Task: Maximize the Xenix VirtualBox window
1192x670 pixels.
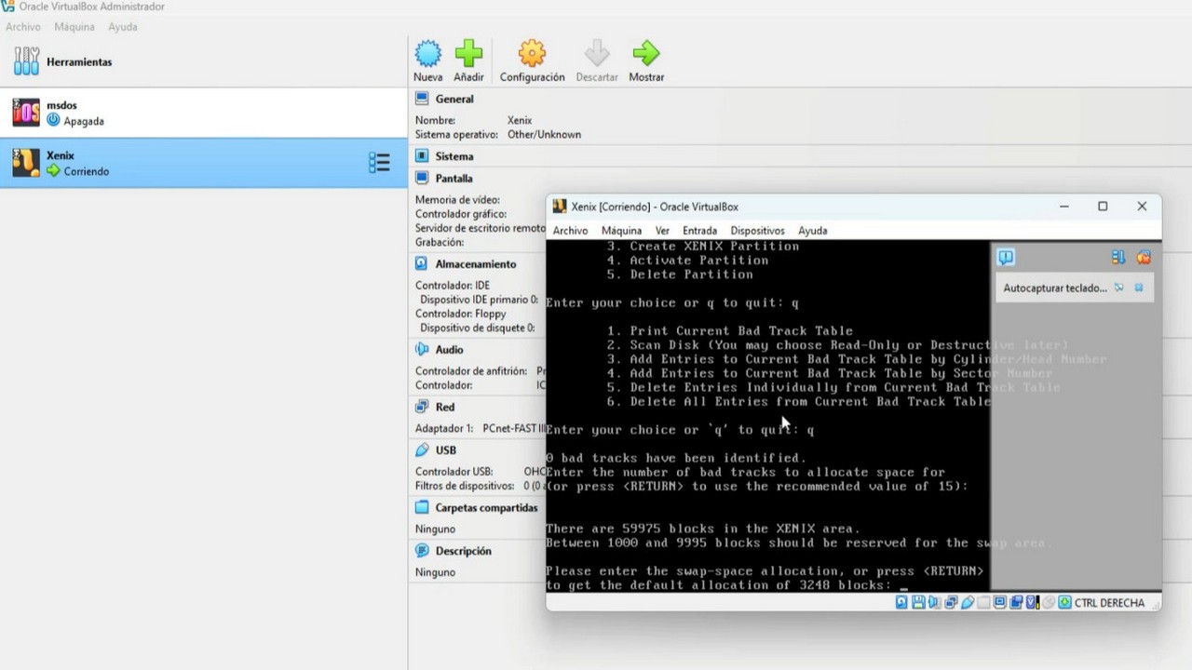Action: click(1103, 207)
